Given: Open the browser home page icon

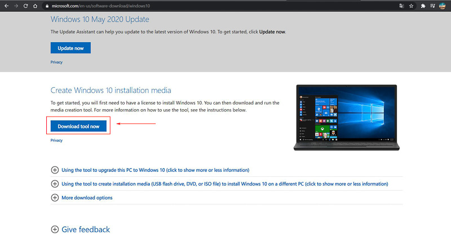Looking at the screenshot, I should tap(36, 6).
